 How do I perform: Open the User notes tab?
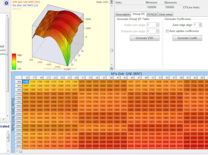pyautogui.click(x=166, y=14)
